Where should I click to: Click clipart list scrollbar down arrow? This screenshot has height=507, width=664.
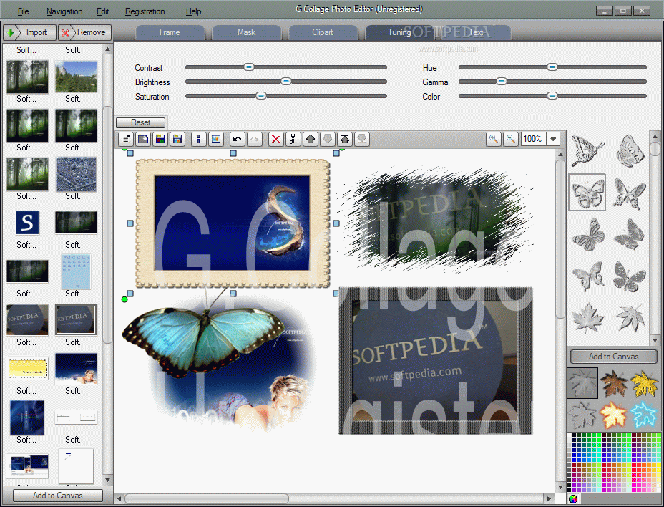(655, 340)
